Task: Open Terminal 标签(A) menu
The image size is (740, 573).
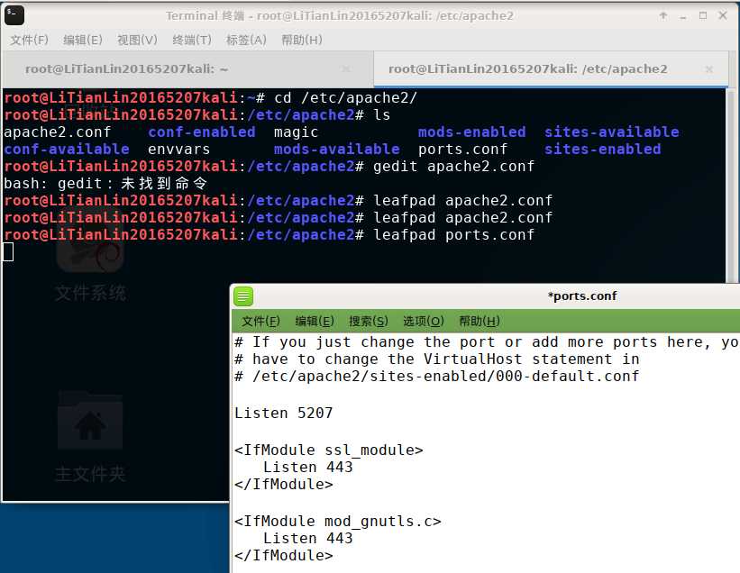Action: (x=246, y=40)
